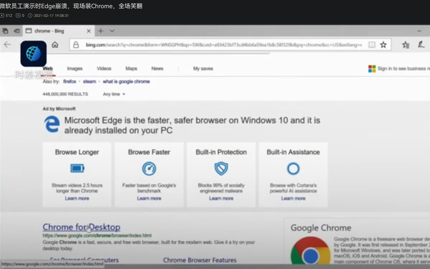The height and width of the screenshot is (269, 430).
Task: Go back with the back arrow
Action: pos(7,45)
